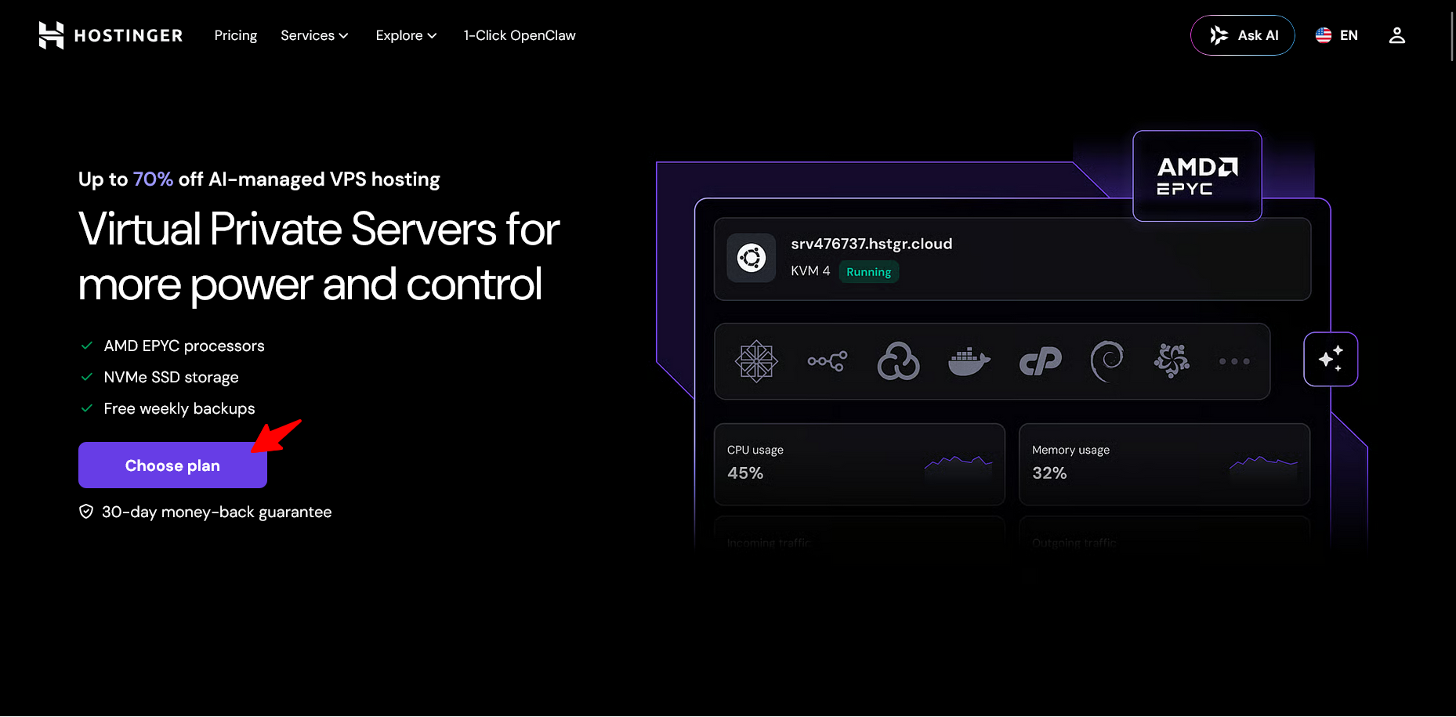Screen dimensions: 1456x717
Task: Click the CPU usage 45% card
Action: click(860, 464)
